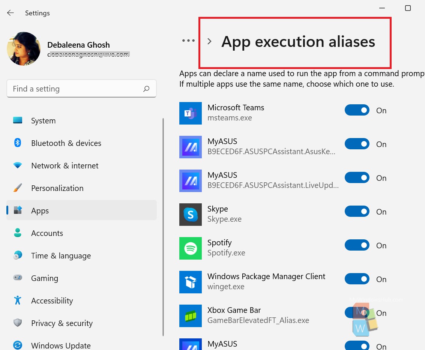The width and height of the screenshot is (425, 350).
Task: Disable the Spotify.exe alias switch
Action: 357,245
